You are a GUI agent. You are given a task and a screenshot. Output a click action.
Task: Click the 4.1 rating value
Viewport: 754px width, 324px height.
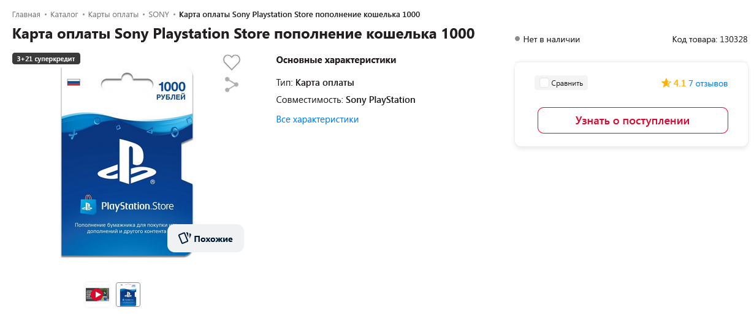[679, 83]
